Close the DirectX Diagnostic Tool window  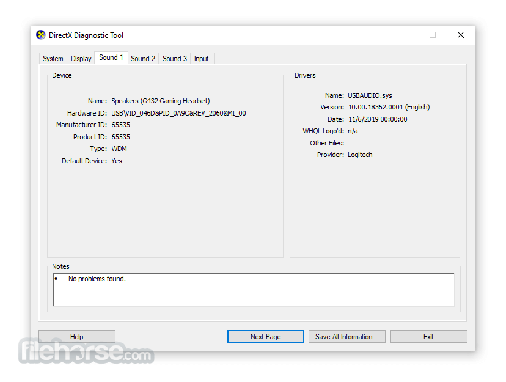461,35
